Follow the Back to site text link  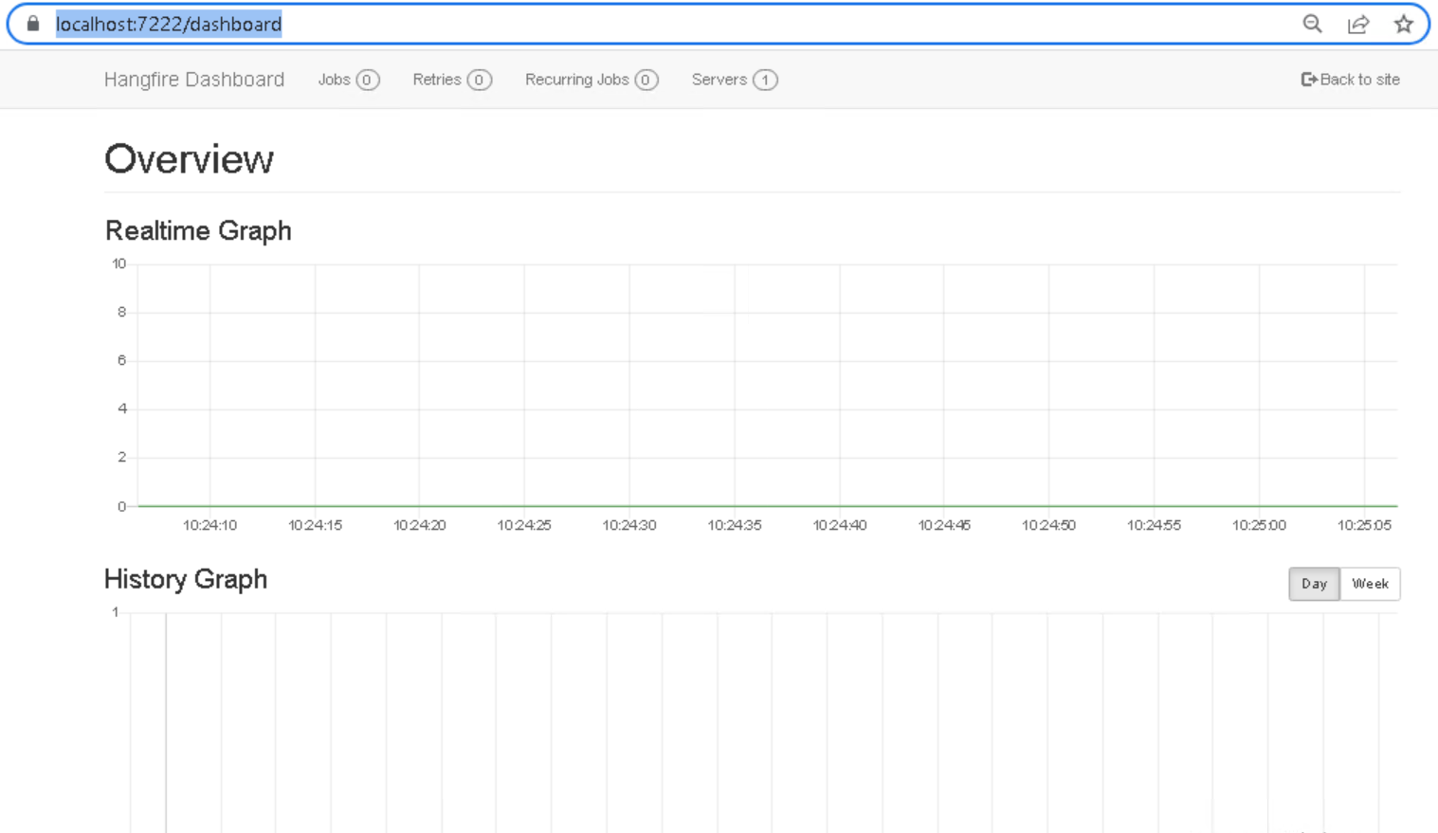click(1359, 80)
